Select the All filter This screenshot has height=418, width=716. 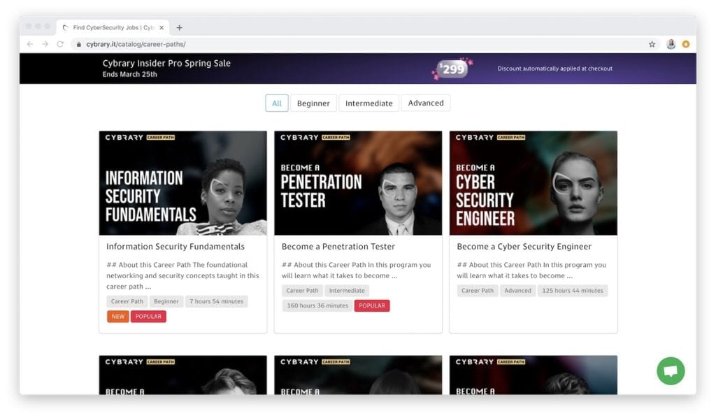coord(277,103)
